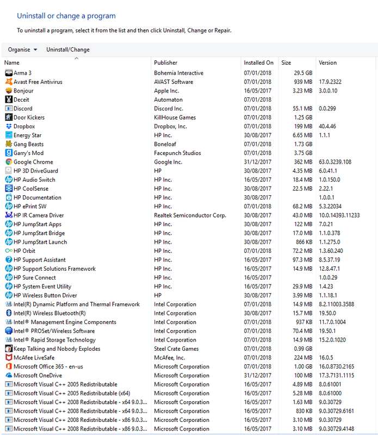Select the Door Kickers icon
Viewport: 378px width, 435px height.
pyautogui.click(x=9, y=117)
